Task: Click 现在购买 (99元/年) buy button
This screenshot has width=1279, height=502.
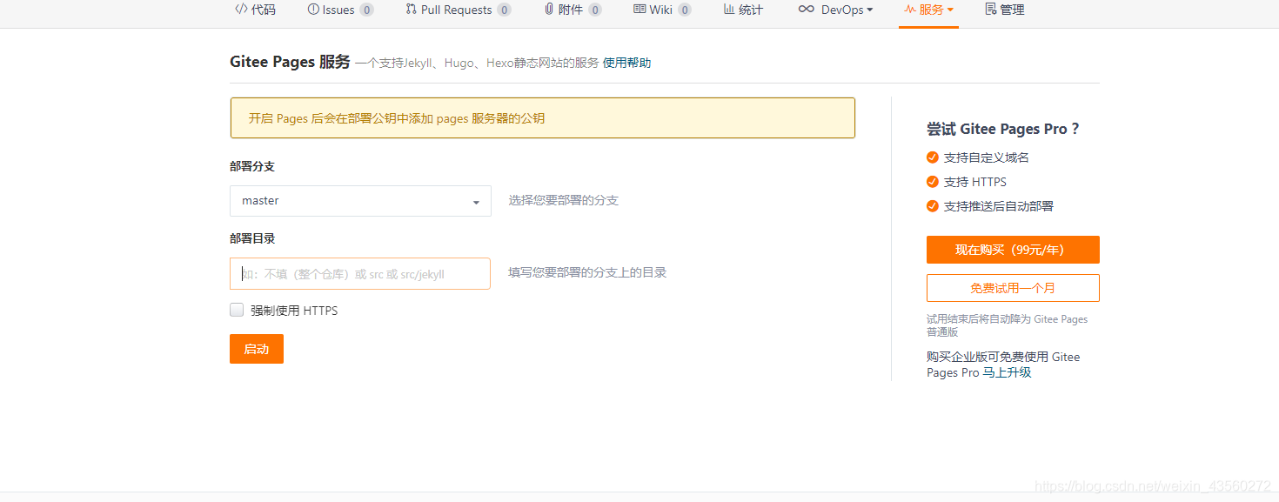Action: click(1013, 250)
